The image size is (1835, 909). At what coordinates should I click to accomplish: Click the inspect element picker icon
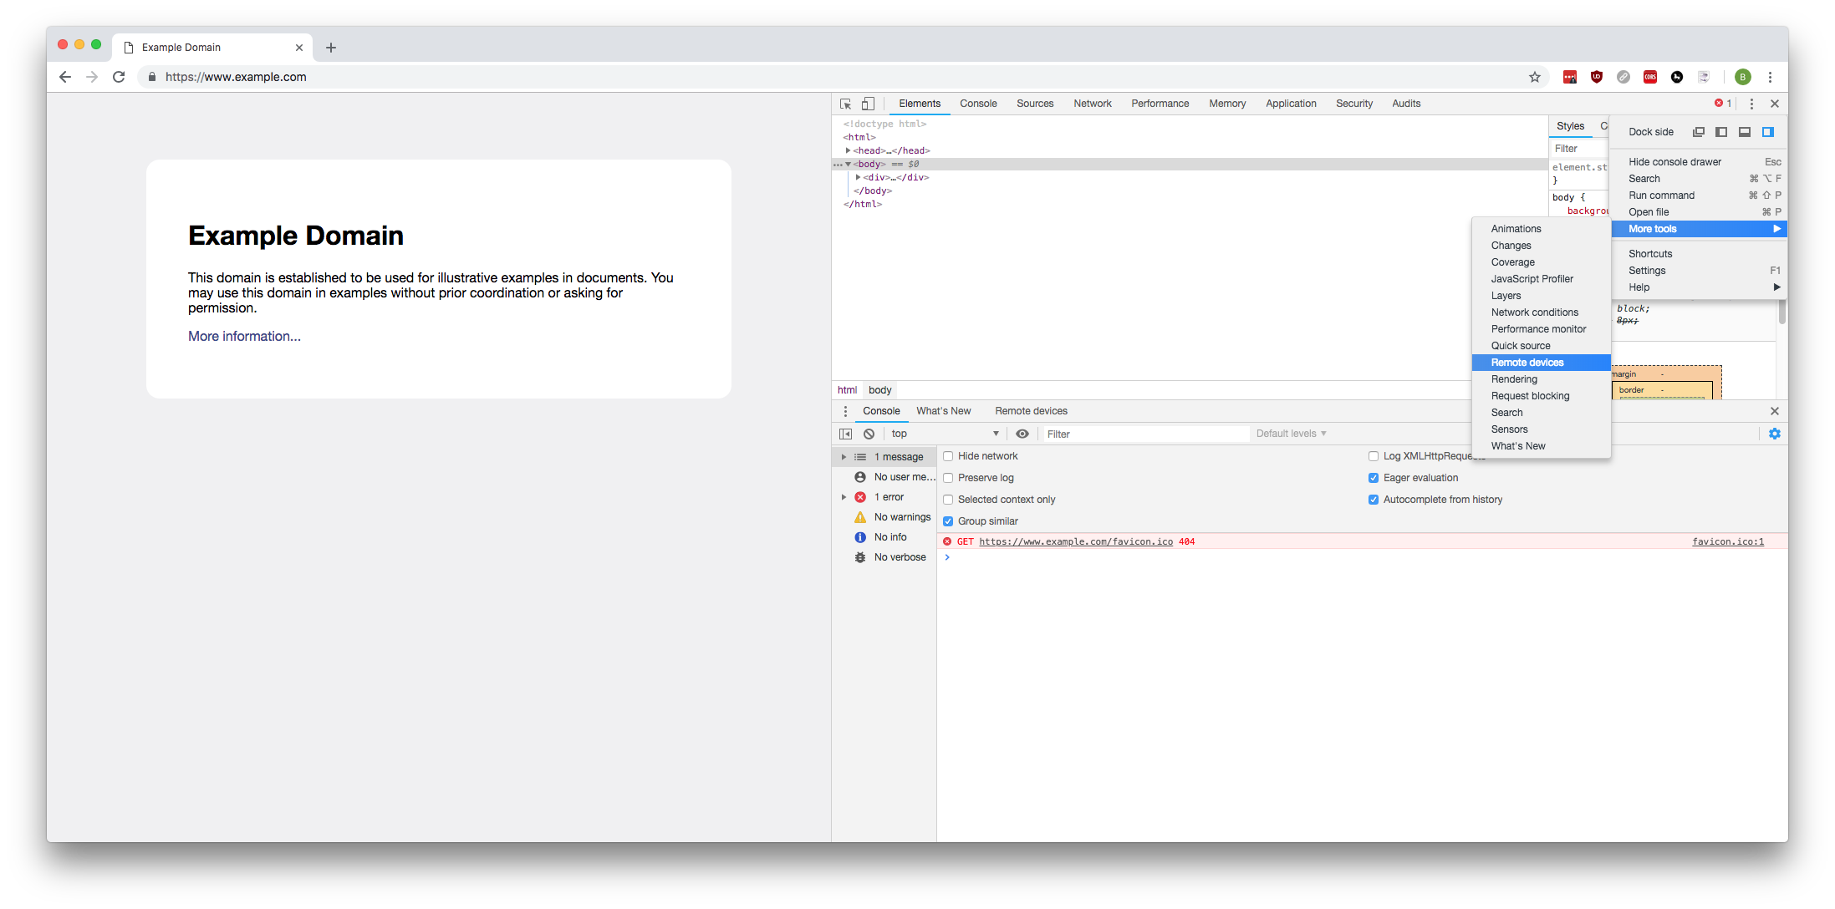pyautogui.click(x=845, y=104)
